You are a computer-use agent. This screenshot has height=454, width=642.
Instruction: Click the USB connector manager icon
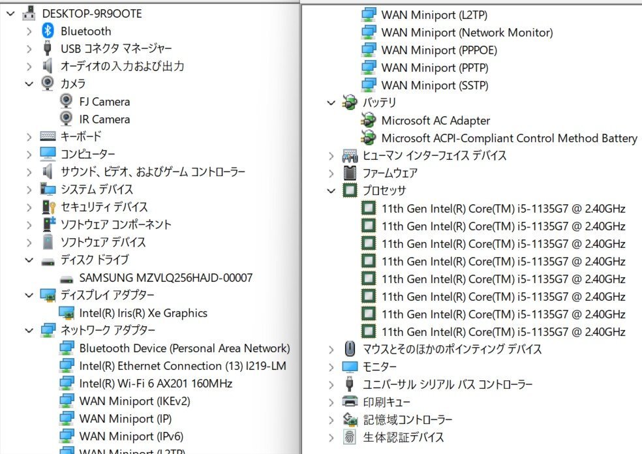[48, 48]
